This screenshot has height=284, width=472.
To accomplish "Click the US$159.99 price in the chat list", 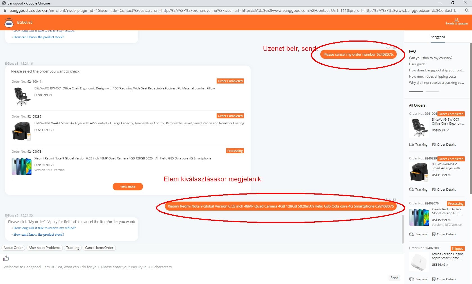I will [x=42, y=165].
